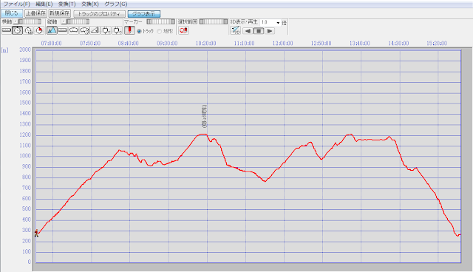The width and height of the screenshot is (473, 272).
Task: Click the 08:40:00 time axis label
Action: point(128,44)
